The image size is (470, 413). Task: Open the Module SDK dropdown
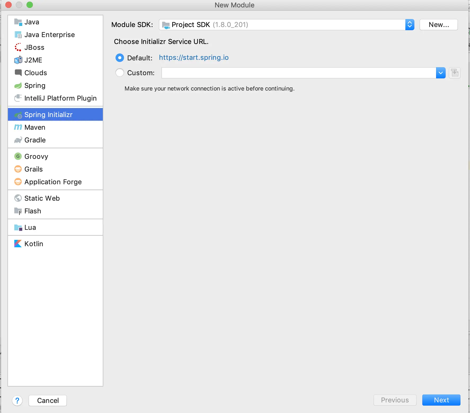[287, 25]
